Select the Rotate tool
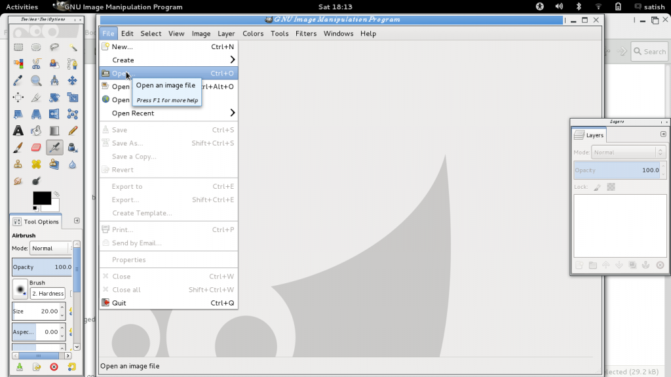 click(x=54, y=97)
